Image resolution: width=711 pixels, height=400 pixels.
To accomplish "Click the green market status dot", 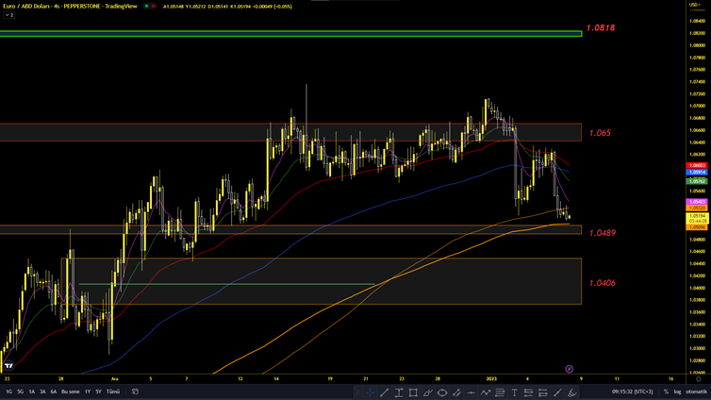I will (x=146, y=7).
